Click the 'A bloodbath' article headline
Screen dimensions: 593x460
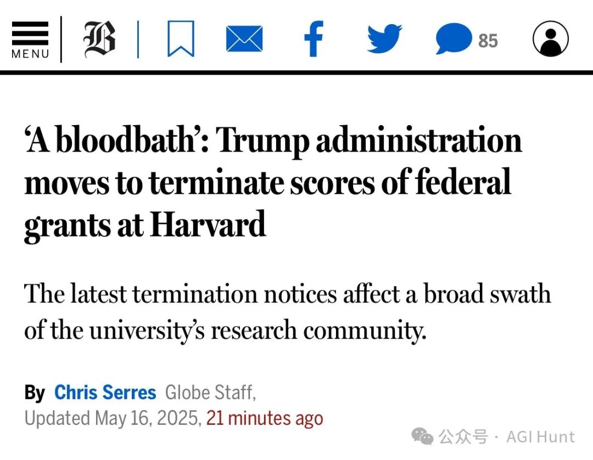(273, 183)
